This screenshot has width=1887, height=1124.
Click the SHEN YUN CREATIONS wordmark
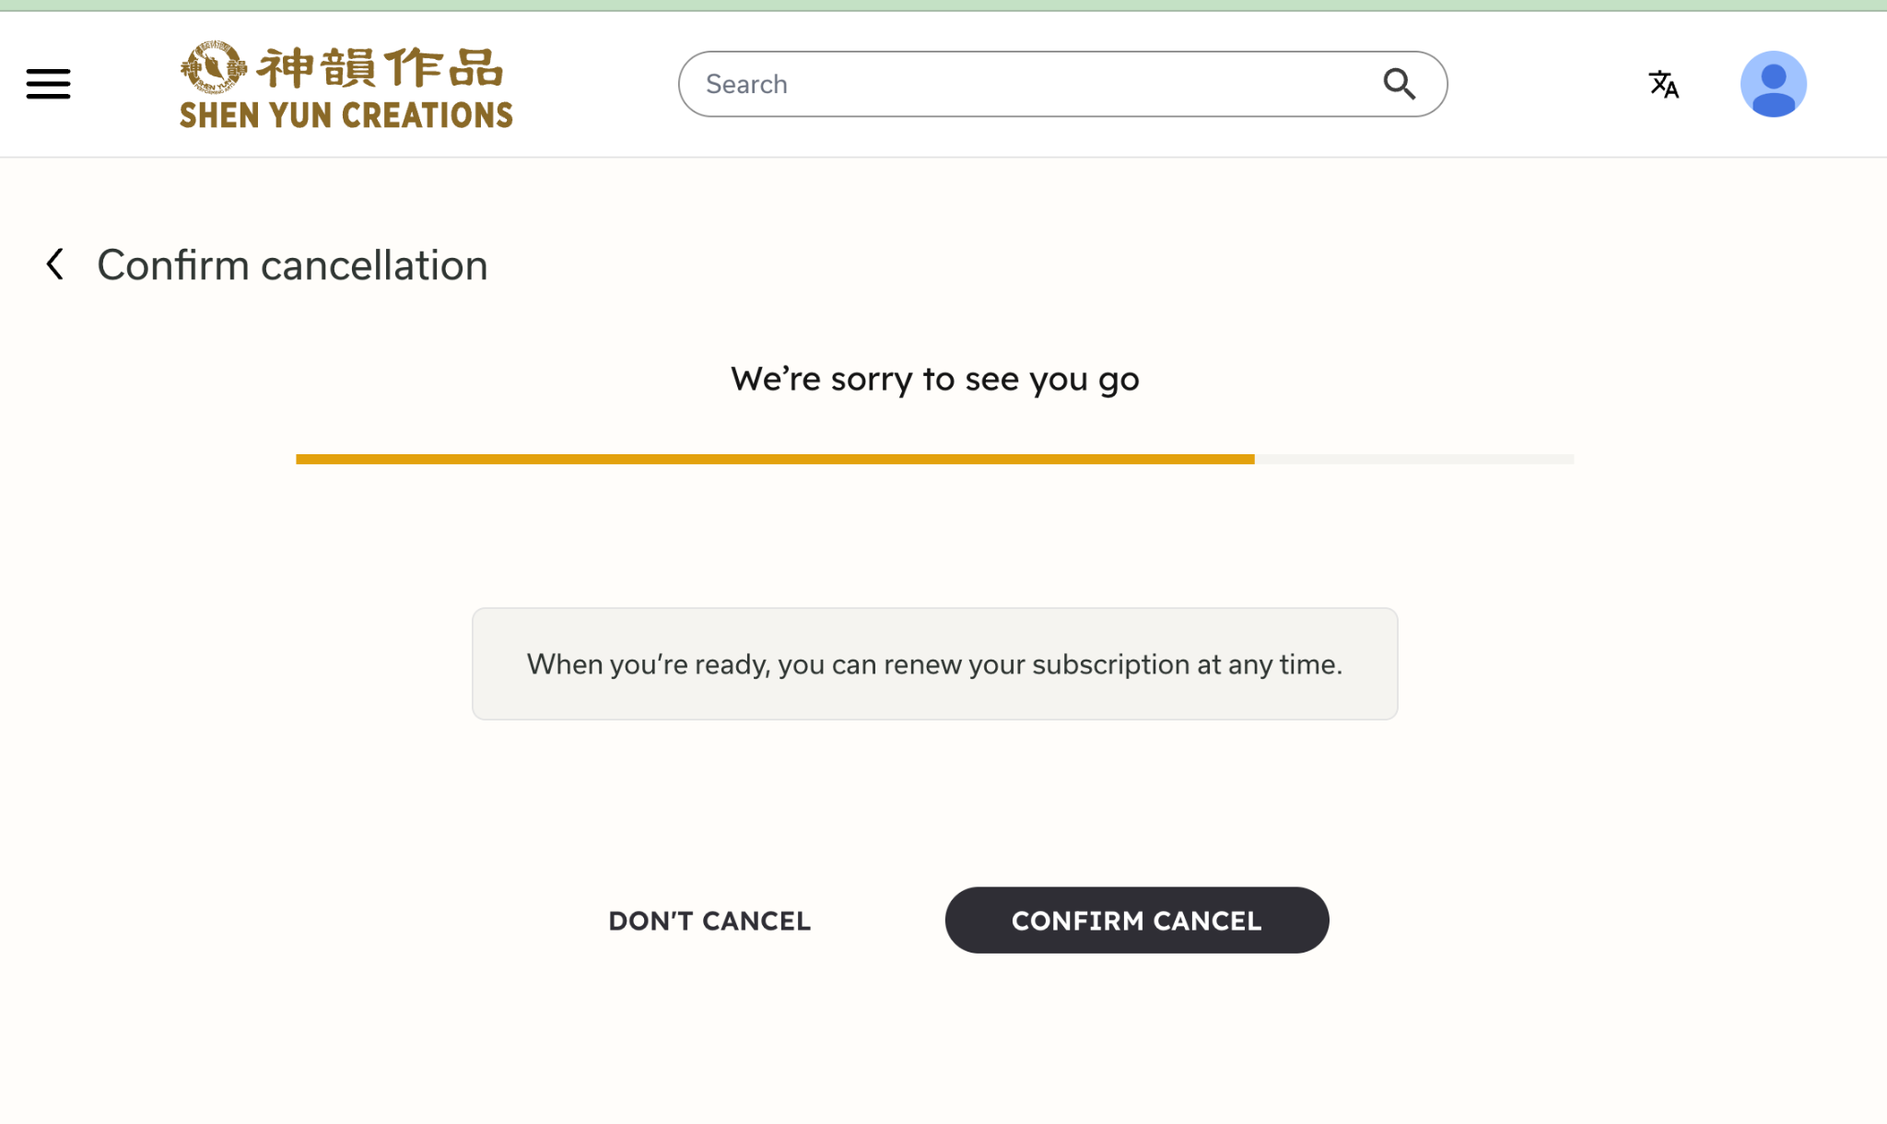(x=346, y=115)
